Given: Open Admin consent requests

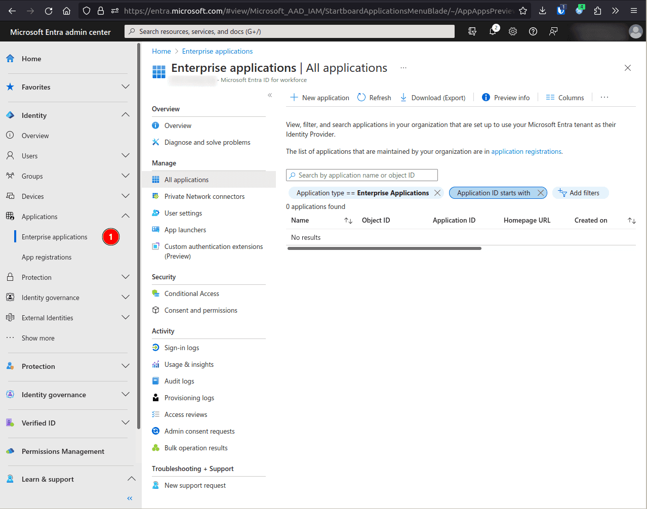Looking at the screenshot, I should pyautogui.click(x=199, y=431).
